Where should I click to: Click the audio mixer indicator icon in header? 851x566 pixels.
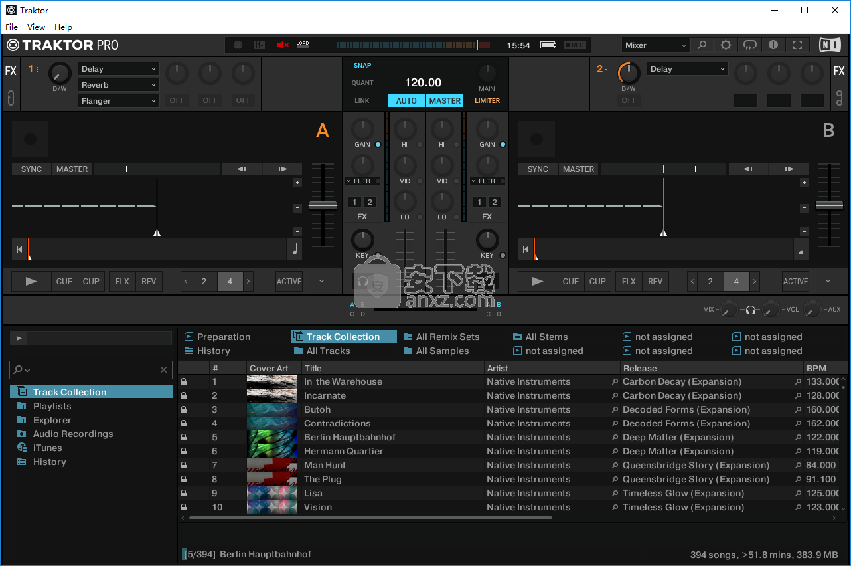click(x=260, y=45)
